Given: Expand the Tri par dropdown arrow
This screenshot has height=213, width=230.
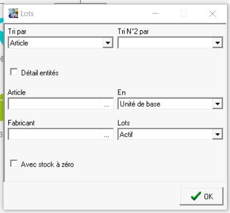Looking at the screenshot, I should coord(108,43).
